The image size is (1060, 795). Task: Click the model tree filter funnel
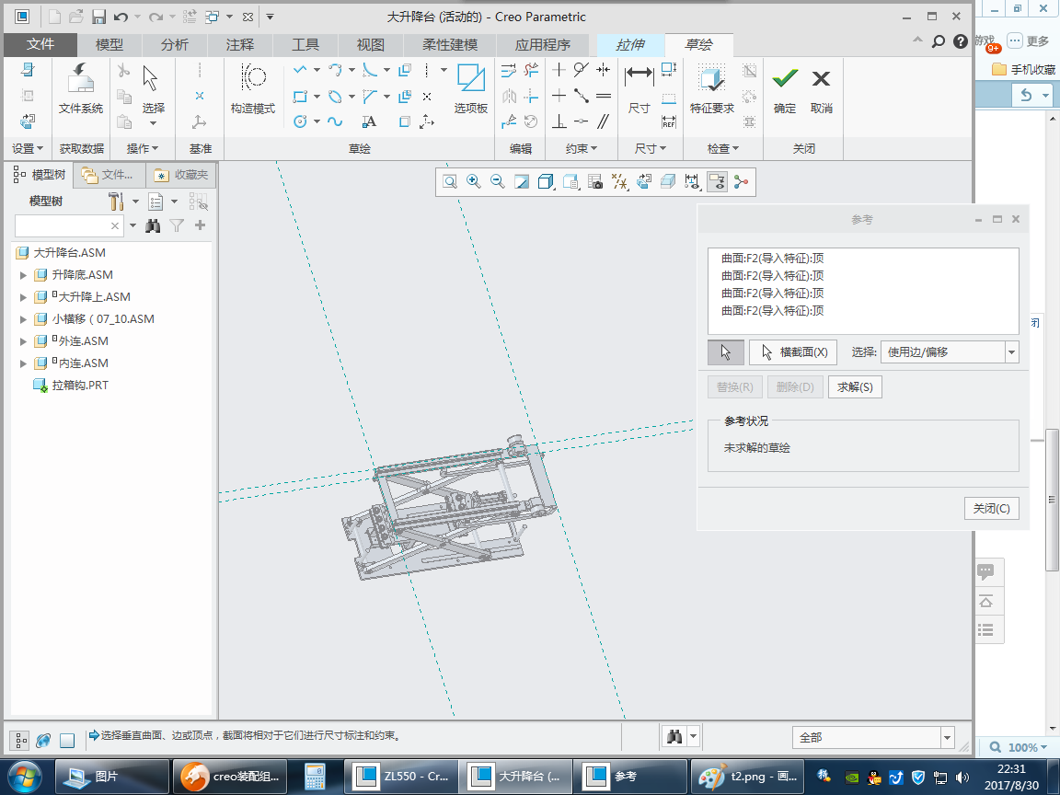[177, 225]
